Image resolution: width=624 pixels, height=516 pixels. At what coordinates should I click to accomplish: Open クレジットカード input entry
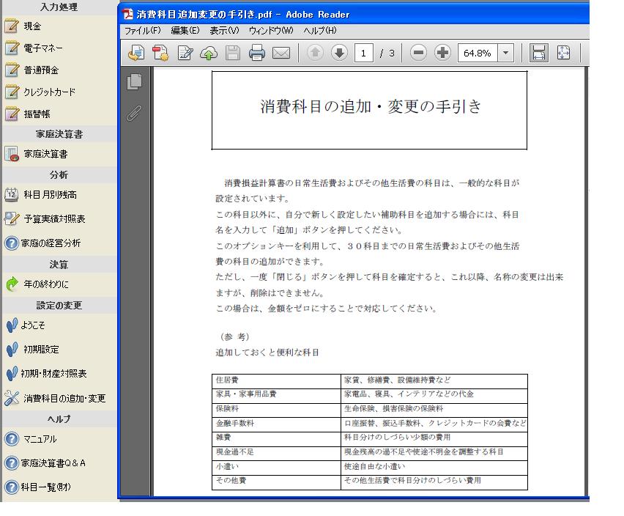49,92
